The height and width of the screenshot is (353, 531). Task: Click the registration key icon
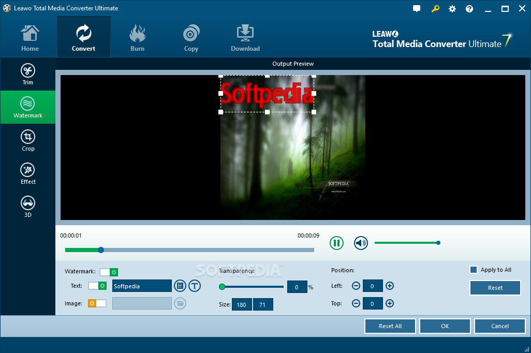[x=435, y=9]
